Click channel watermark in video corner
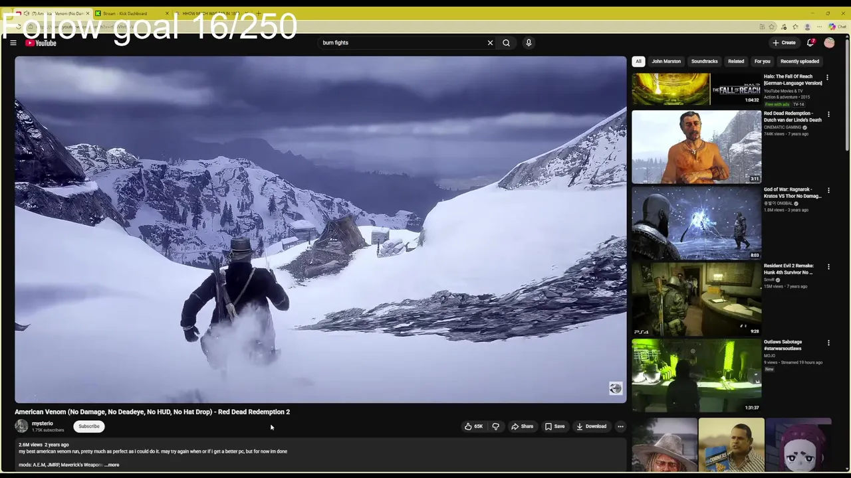 coord(616,388)
